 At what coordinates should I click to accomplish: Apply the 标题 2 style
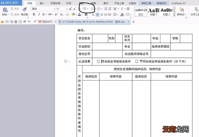coord(166,12)
